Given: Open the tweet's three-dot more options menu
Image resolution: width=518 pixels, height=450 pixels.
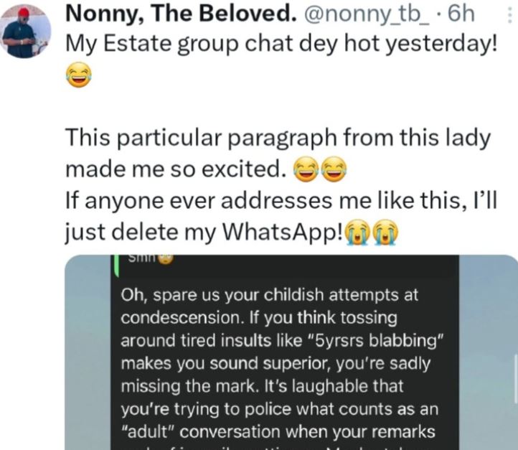Looking at the screenshot, I should [510, 14].
